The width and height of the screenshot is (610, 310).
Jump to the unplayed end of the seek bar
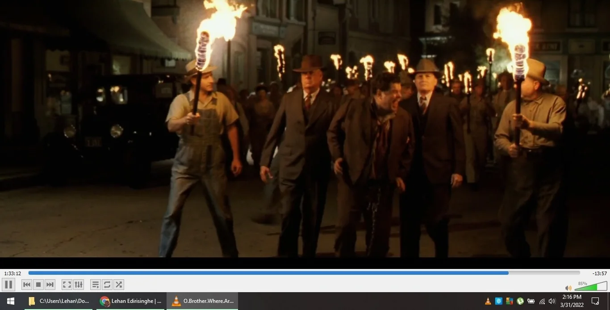click(544, 273)
